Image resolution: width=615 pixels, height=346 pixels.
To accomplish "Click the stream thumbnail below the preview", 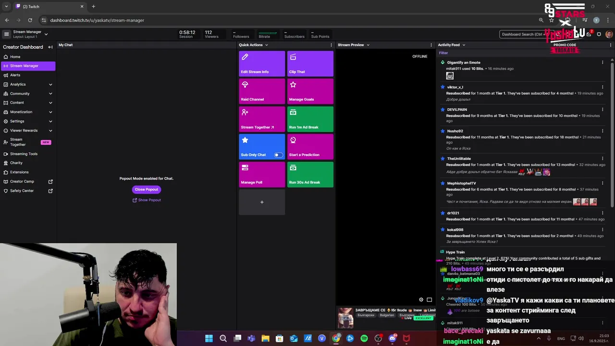I will (345, 318).
